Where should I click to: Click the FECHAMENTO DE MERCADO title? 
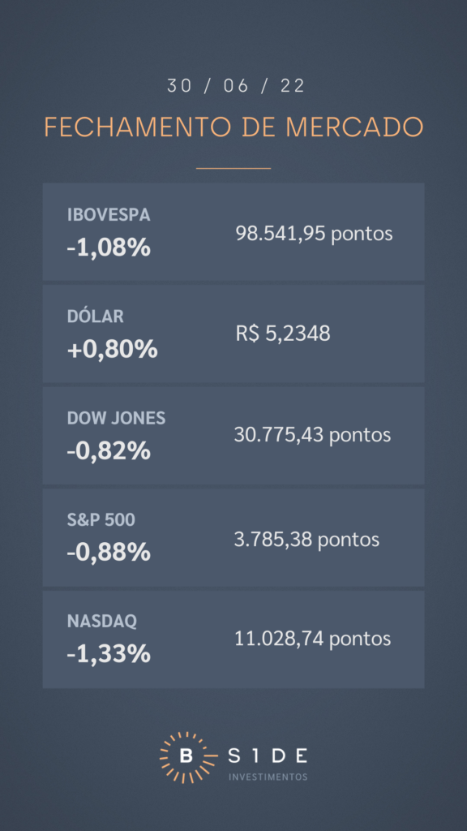(x=233, y=127)
